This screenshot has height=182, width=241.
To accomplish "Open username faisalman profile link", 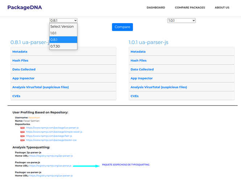I will [x=34, y=117].
